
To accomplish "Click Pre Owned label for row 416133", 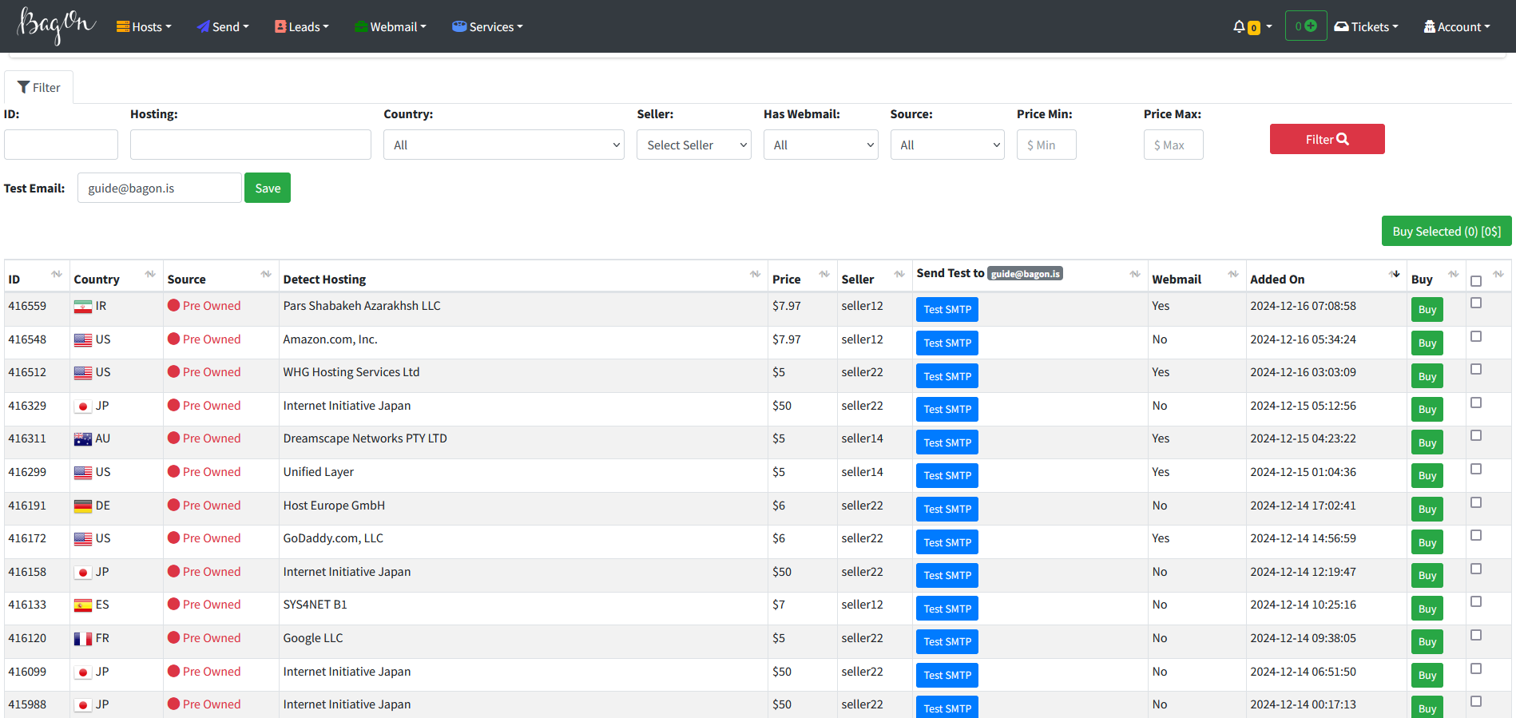I will point(212,605).
